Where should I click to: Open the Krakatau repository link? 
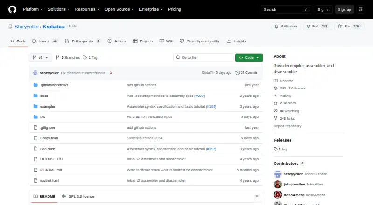click(54, 27)
